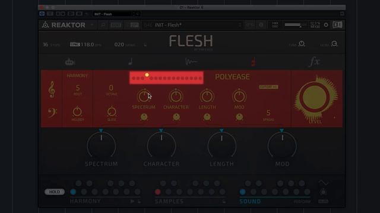Click the play arrow beside Harmony
Viewport: 380px width, 213px height.
coord(132,201)
